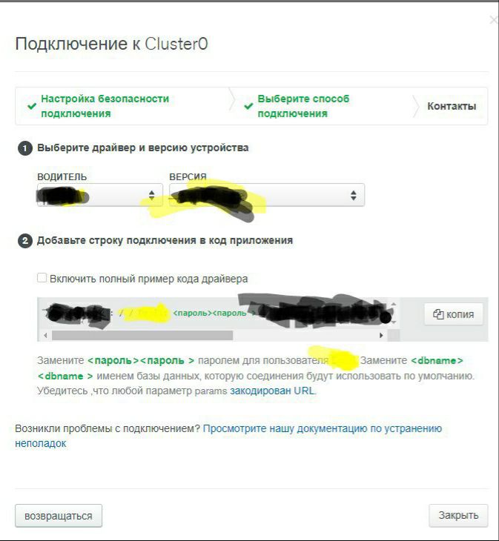Click the step 2 number badge
The width and height of the screenshot is (499, 541).
pos(25,241)
